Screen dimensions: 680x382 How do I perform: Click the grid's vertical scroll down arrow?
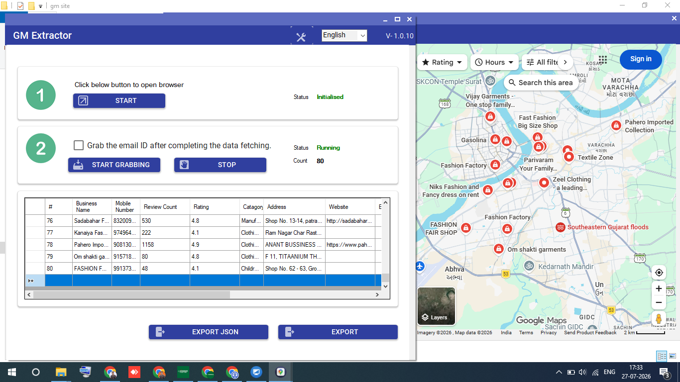[x=385, y=286]
